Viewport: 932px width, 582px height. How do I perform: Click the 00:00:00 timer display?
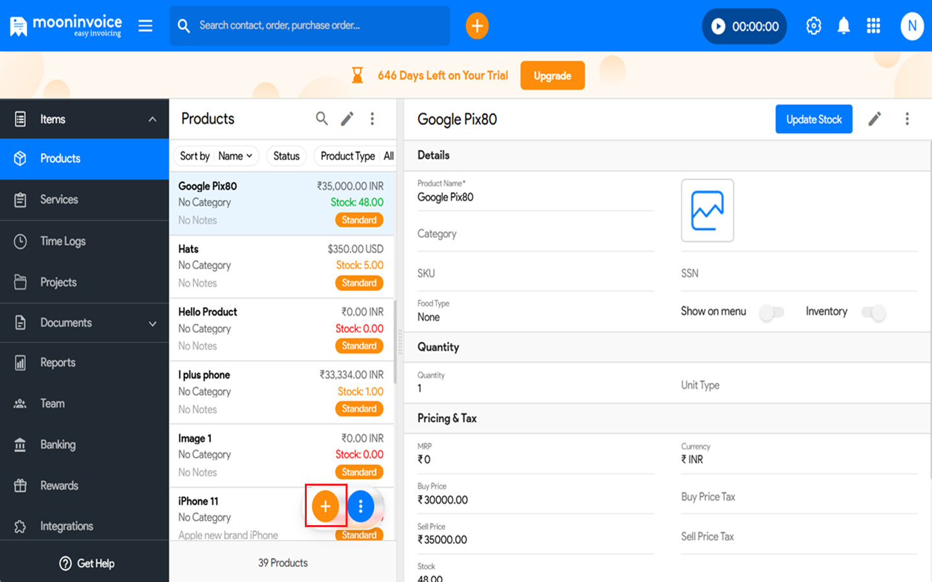[x=755, y=27]
